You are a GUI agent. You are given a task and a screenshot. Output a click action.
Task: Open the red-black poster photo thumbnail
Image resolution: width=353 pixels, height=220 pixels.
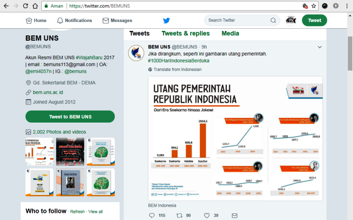click(x=70, y=152)
